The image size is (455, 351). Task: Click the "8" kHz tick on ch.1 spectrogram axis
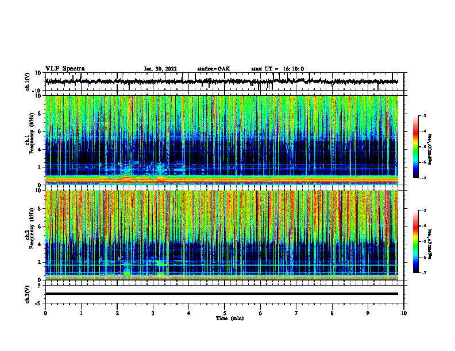40,114
